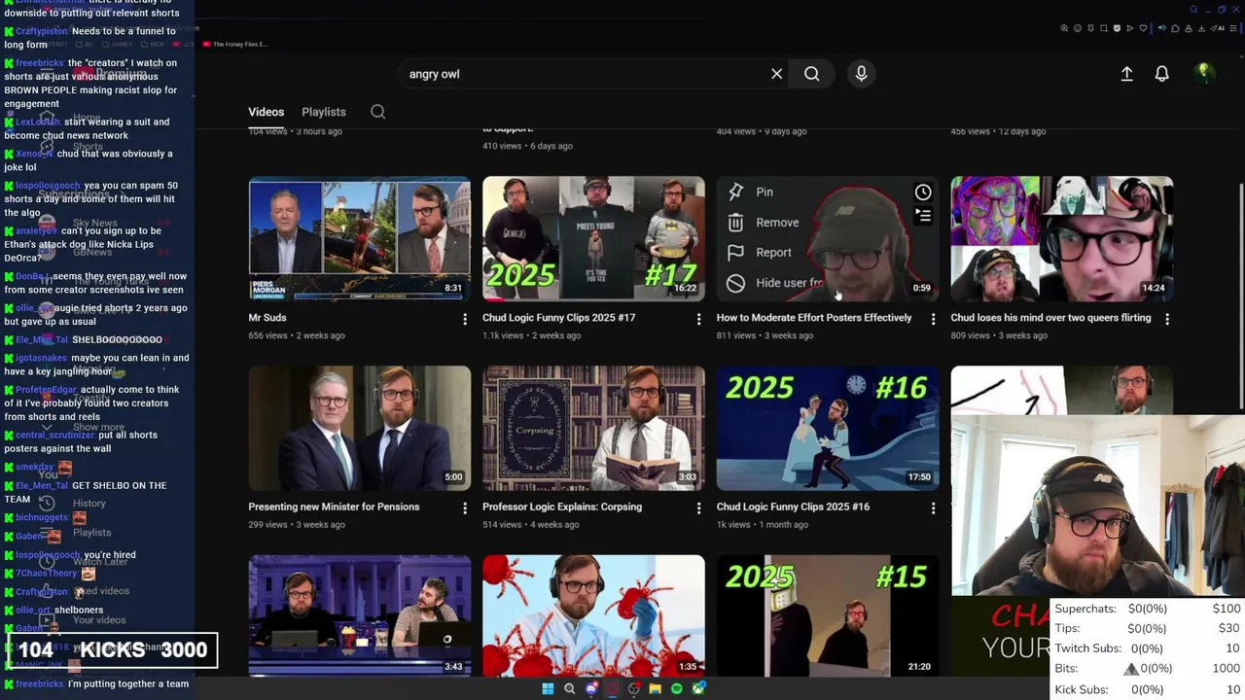Open options for How to Moderate Effort Posters
The width and height of the screenshot is (1245, 700).
pos(933,318)
